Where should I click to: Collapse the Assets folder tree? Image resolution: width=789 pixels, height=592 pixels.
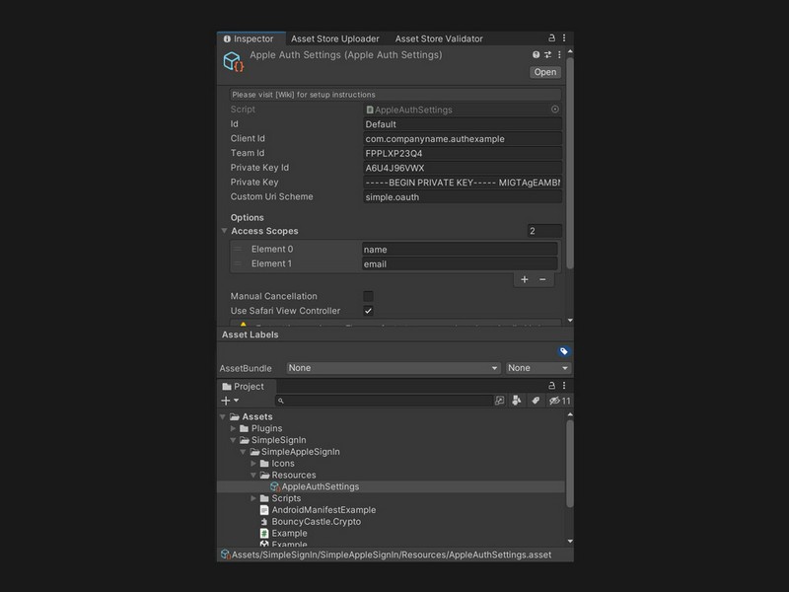tap(223, 416)
